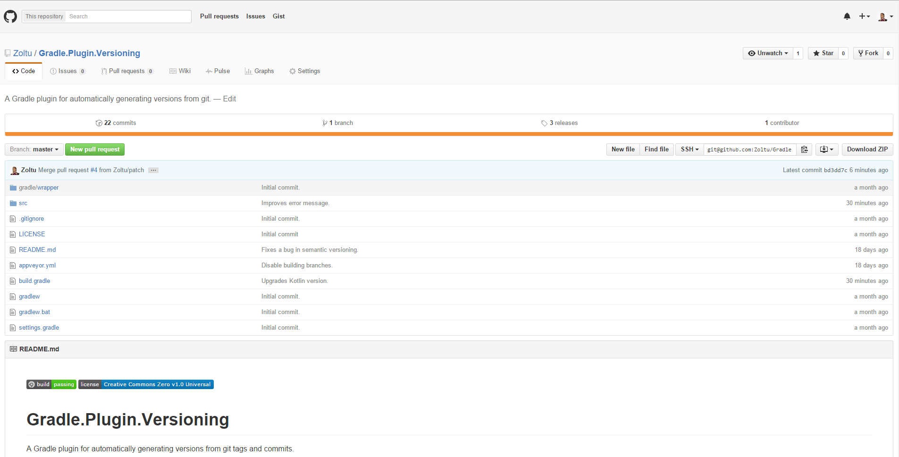Click Gist in top navigation

click(x=279, y=17)
